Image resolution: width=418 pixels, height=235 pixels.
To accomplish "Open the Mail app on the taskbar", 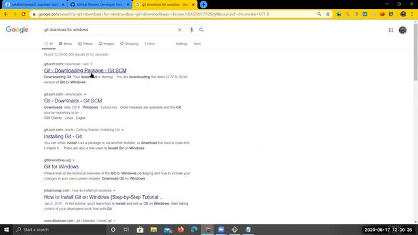I will click(x=167, y=229).
